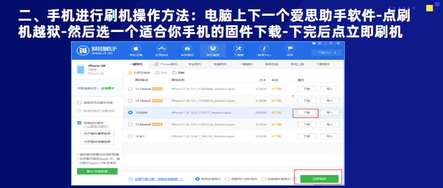Viewport: 443px width, 188px height.
Task: Switch to 专业刷机 tab
Action: pos(195,64)
